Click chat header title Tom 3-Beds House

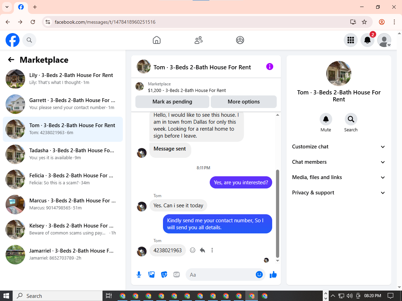(x=202, y=67)
